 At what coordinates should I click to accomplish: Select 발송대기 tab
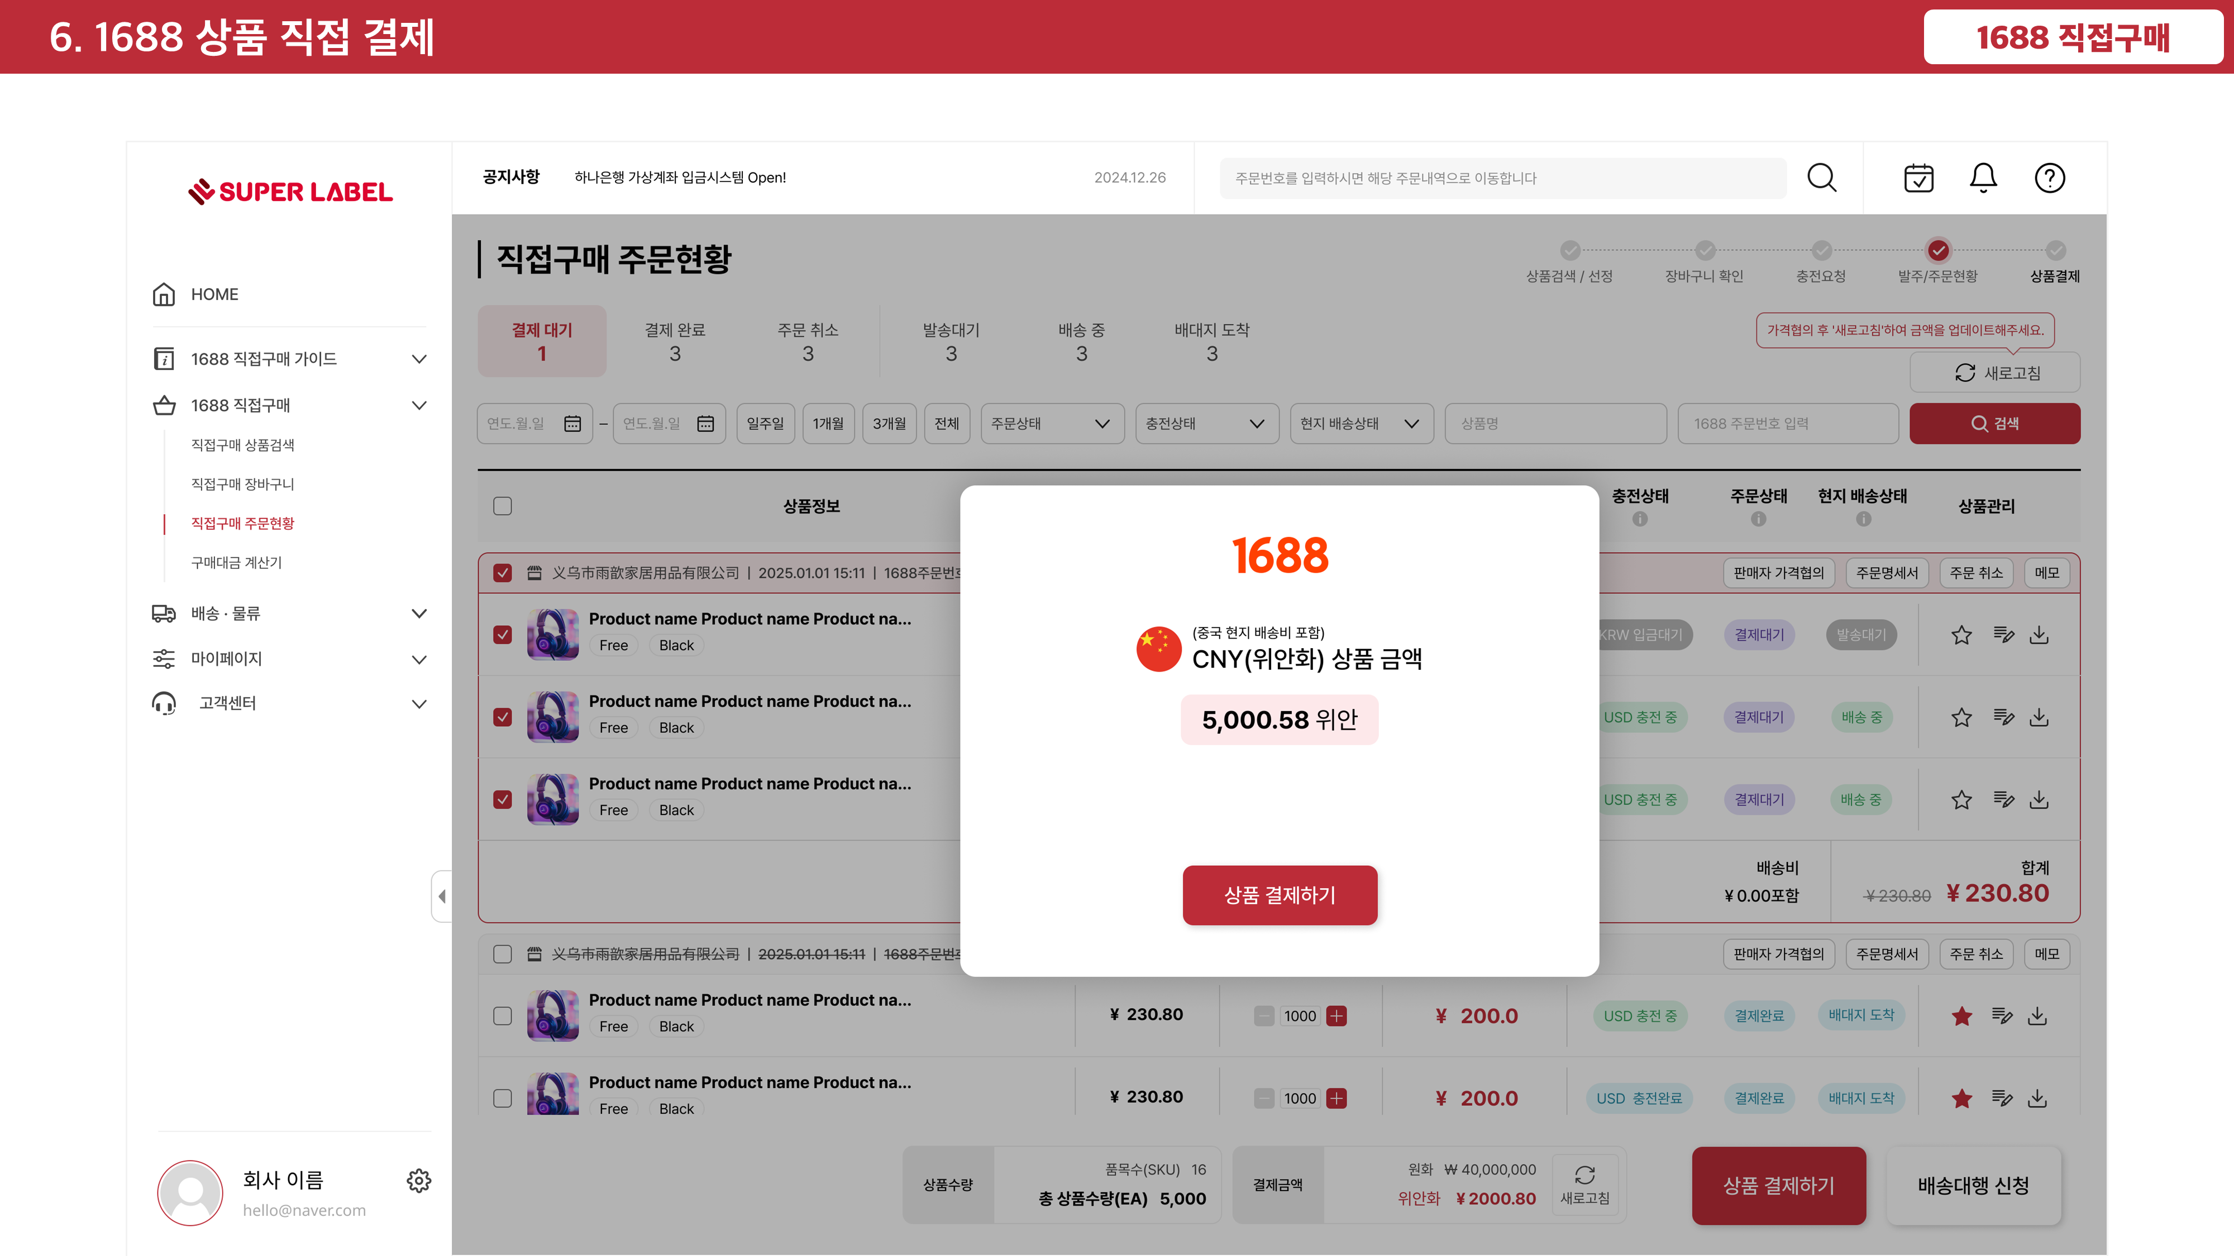[x=951, y=342]
